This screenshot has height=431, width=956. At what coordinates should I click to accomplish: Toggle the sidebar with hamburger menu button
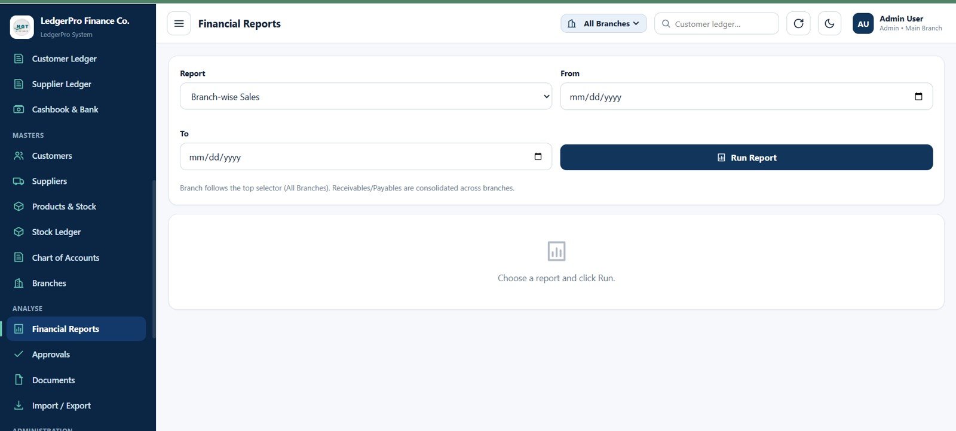[179, 24]
